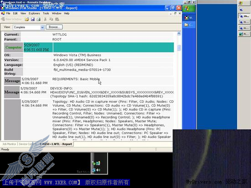Viewport: 251px width, 188px height.
Task: Click the fbl_multimedia_media-070514-1730 build string
Action: 82,70
